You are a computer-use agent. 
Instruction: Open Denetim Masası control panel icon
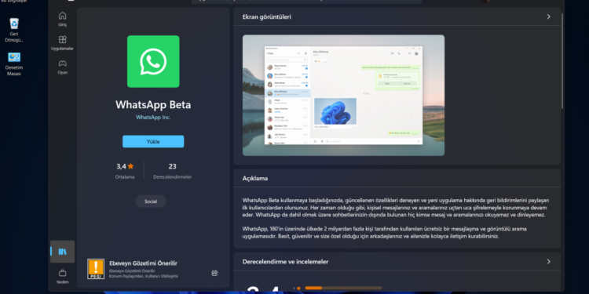coord(14,64)
